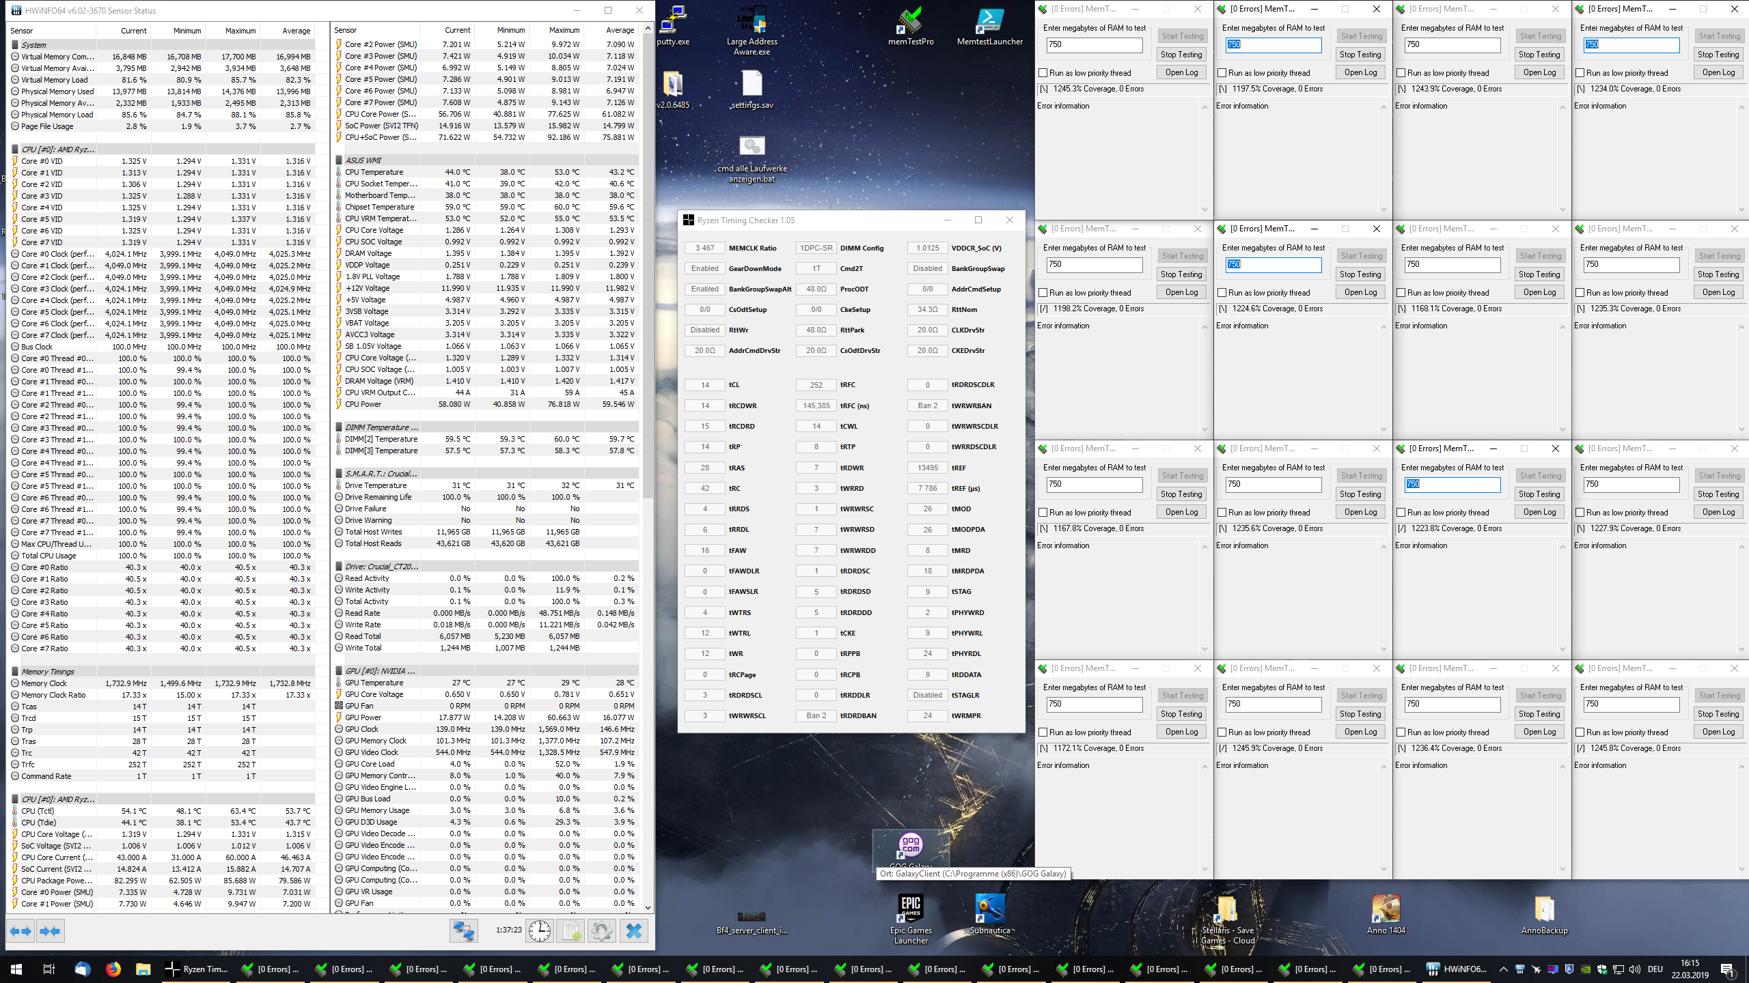Click megabytes field in 1224.6% coverage window

pos(1272,265)
